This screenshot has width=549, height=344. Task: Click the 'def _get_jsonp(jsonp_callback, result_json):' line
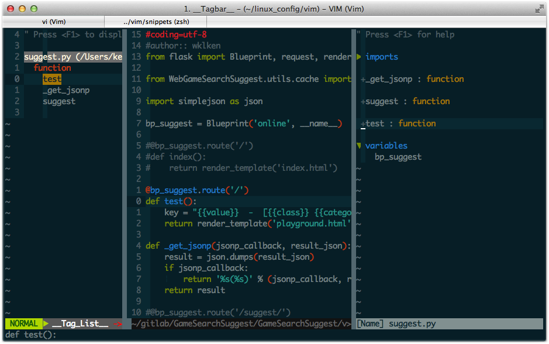point(248,246)
